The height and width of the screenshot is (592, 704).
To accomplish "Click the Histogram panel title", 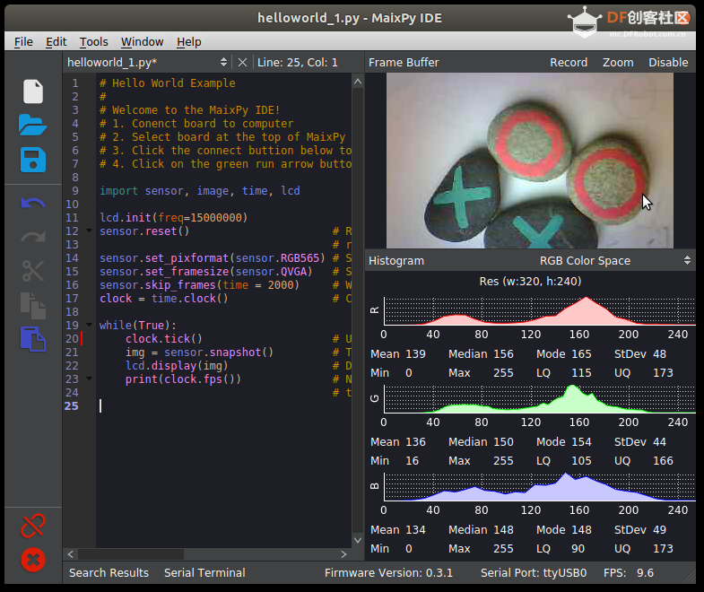I will 396,260.
